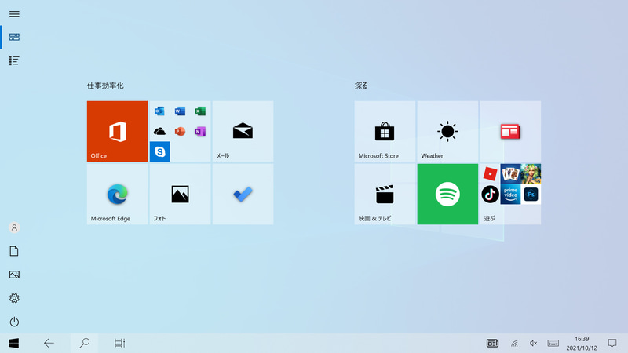Launch PowerPoint from the Office folder tile
The image size is (628, 353).
(x=180, y=131)
